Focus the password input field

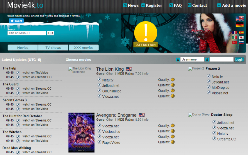tap(222, 59)
